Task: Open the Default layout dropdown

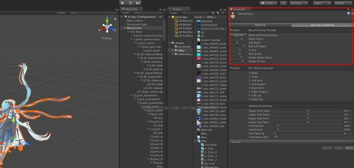Action: (x=343, y=3)
